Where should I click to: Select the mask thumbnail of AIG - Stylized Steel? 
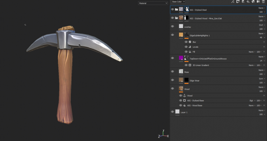[x=186, y=9]
